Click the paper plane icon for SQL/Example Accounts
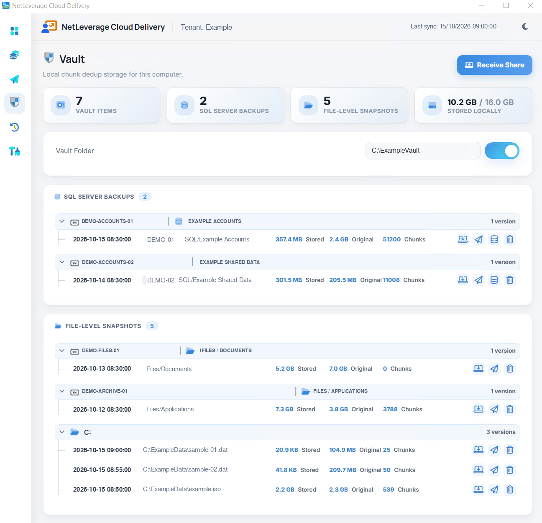This screenshot has width=542, height=523. click(478, 239)
